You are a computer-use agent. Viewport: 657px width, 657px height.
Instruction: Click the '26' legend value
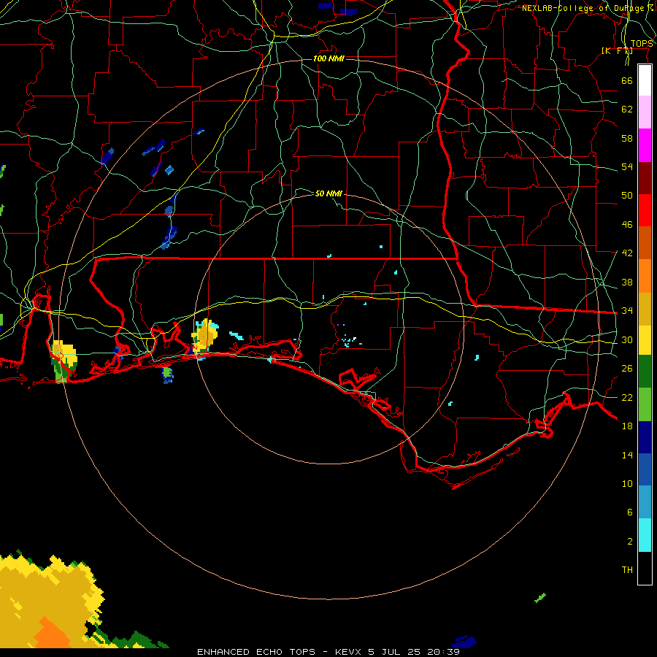coord(627,369)
